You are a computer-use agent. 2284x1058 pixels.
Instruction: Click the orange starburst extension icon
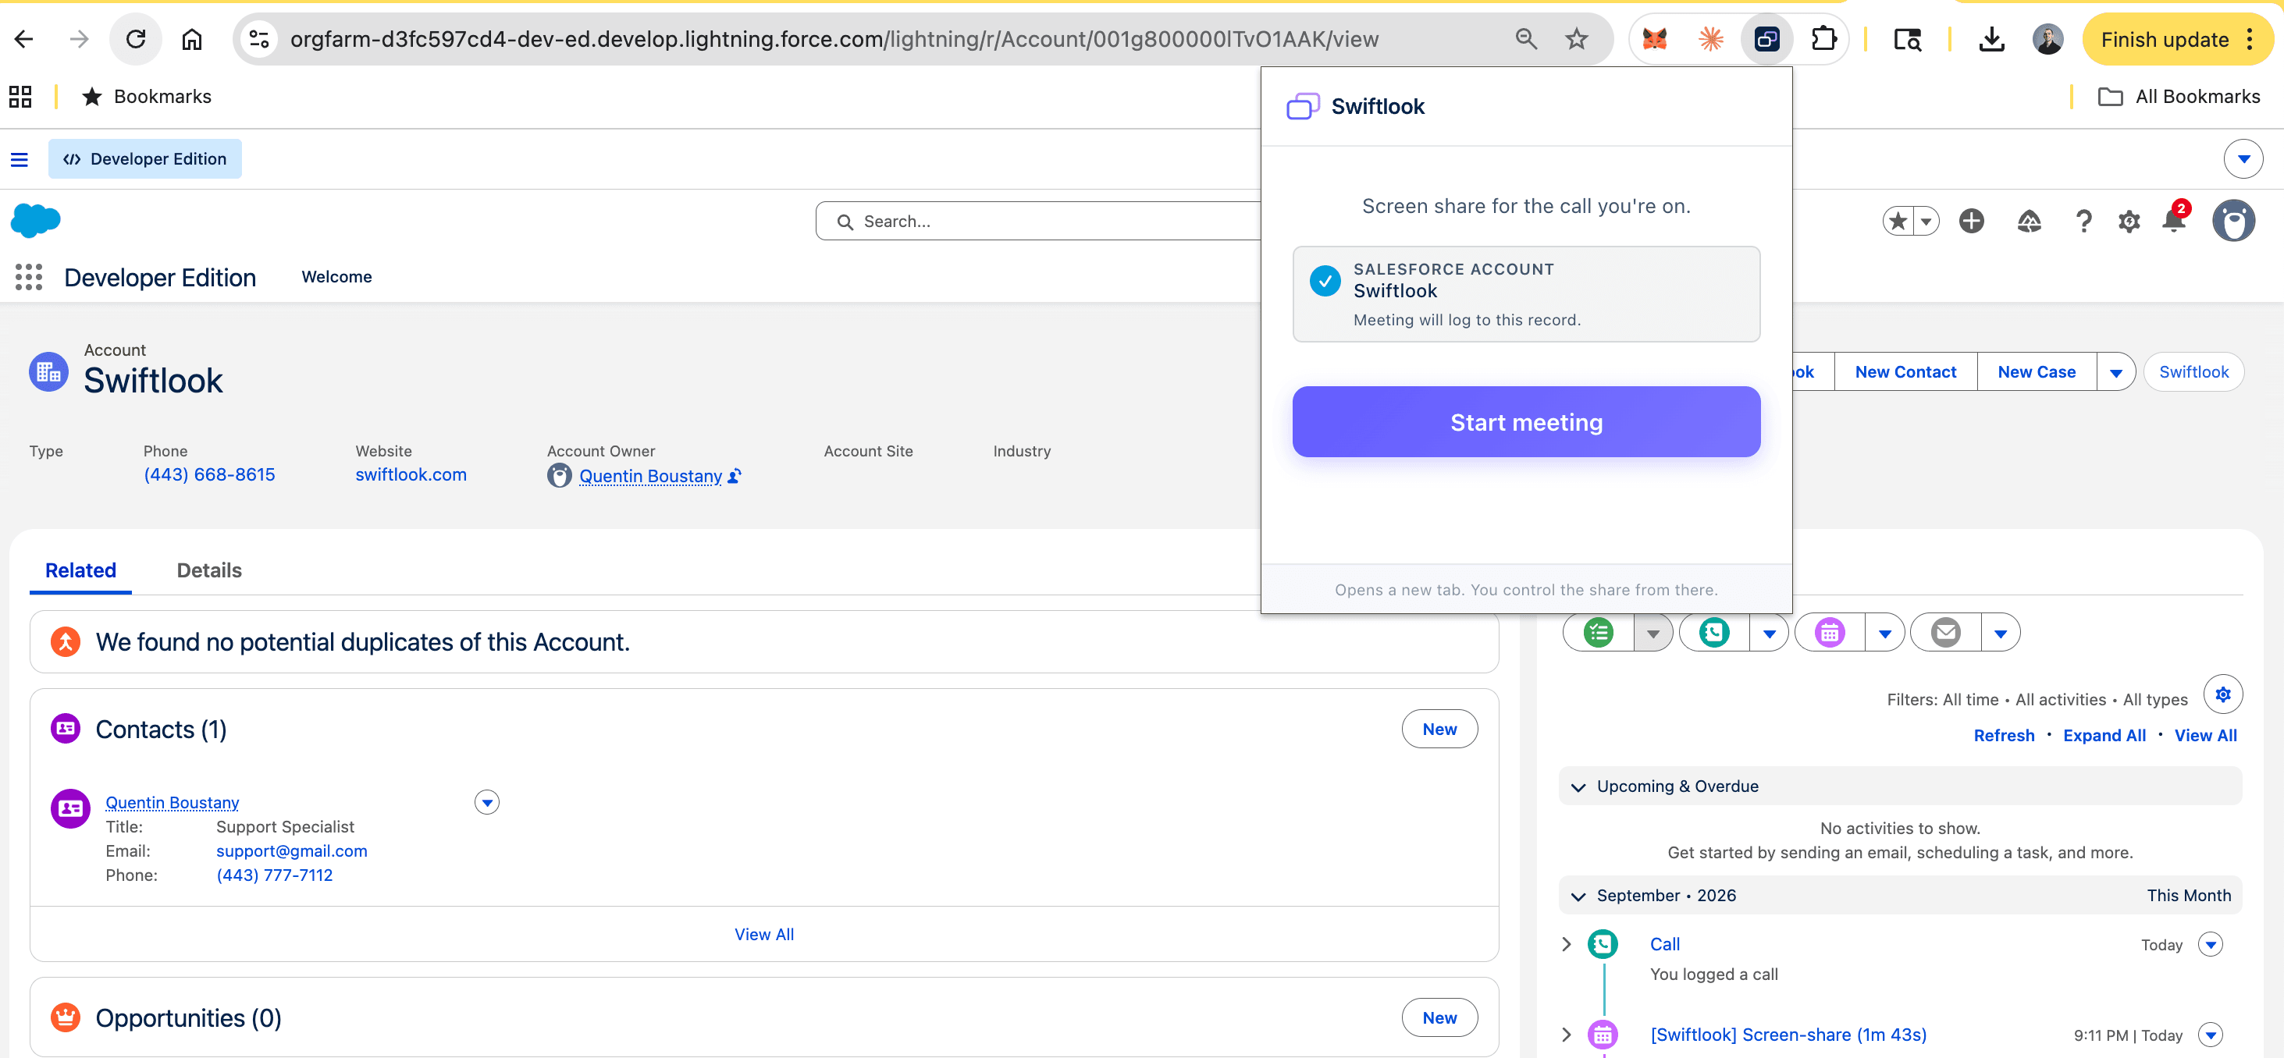(1710, 39)
